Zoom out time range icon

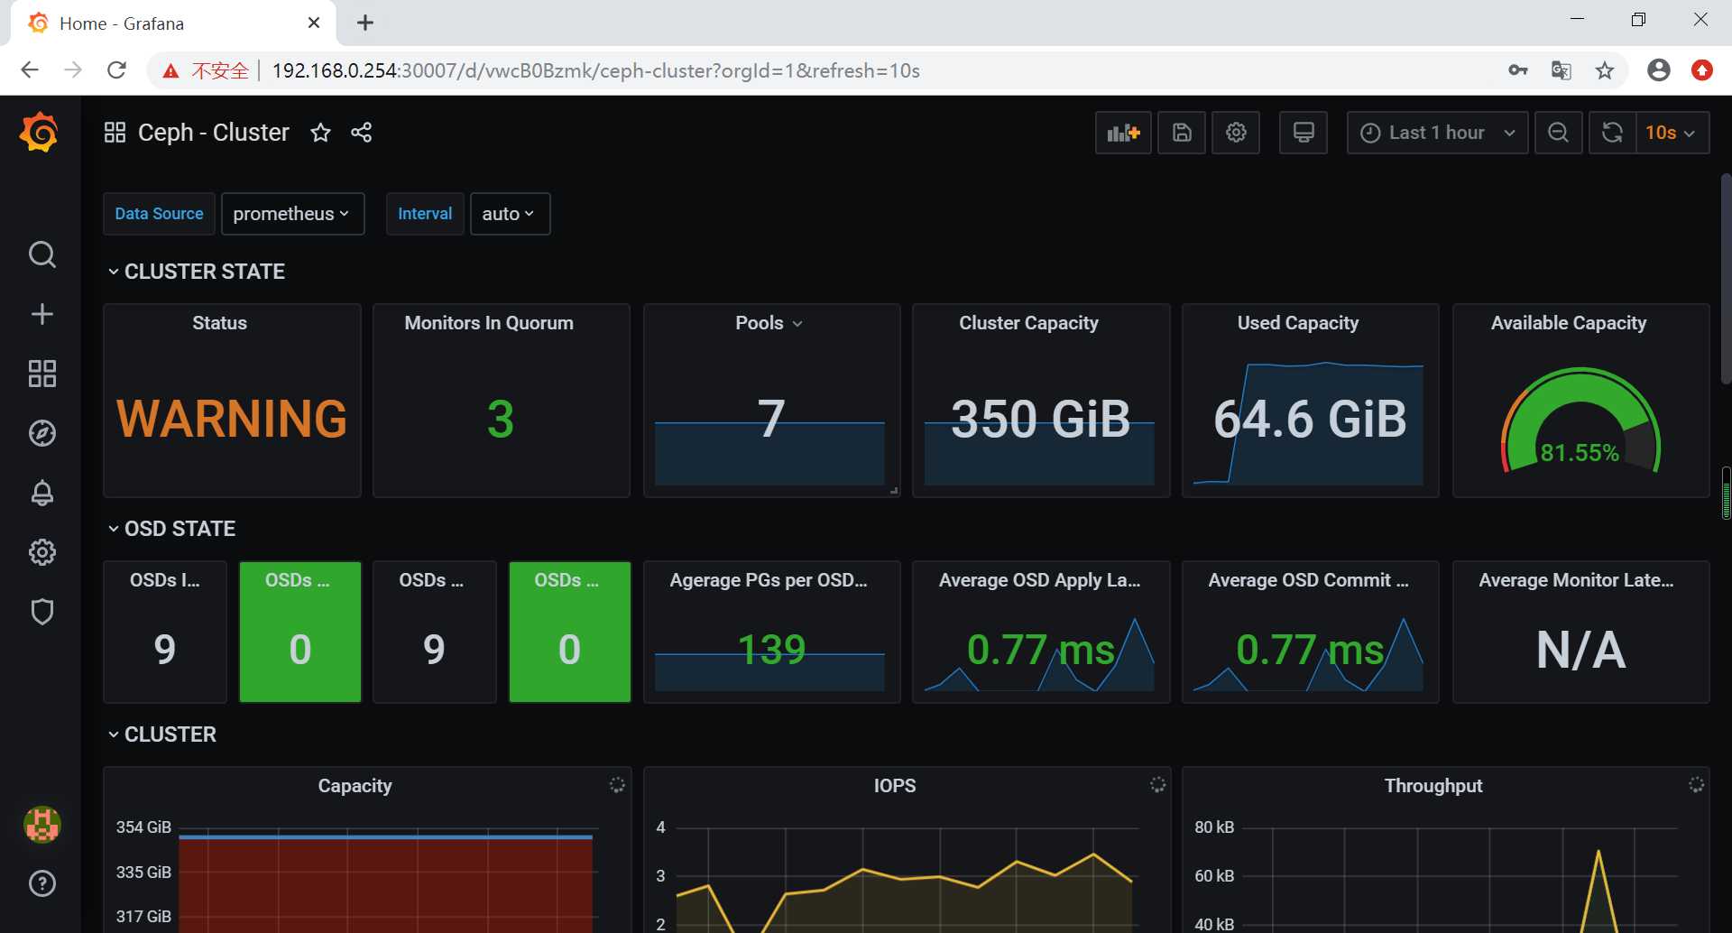click(x=1558, y=133)
